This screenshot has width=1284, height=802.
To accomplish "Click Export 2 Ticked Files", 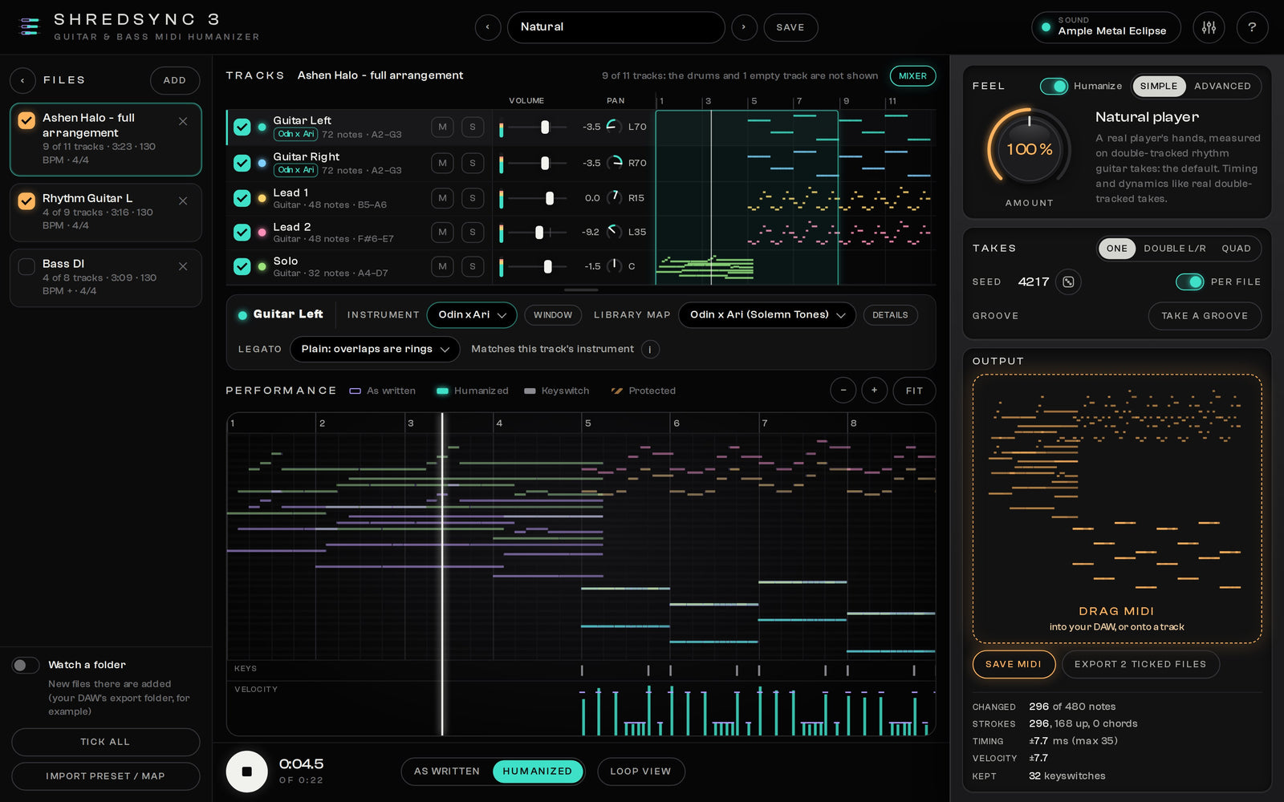I will (1140, 664).
